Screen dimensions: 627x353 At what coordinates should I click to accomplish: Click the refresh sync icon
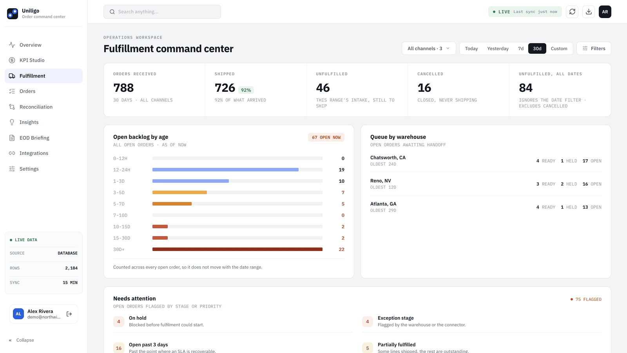(x=572, y=12)
